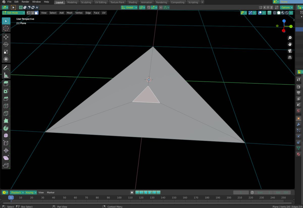303x208 pixels.
Task: Choose the Annotate pencil tool
Action: tap(6, 68)
